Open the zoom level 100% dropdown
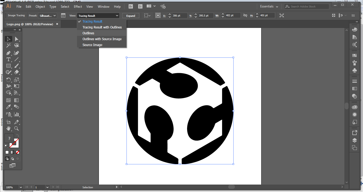The width and height of the screenshot is (363, 192). click(x=20, y=187)
